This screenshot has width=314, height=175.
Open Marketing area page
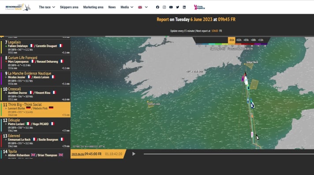click(x=93, y=7)
